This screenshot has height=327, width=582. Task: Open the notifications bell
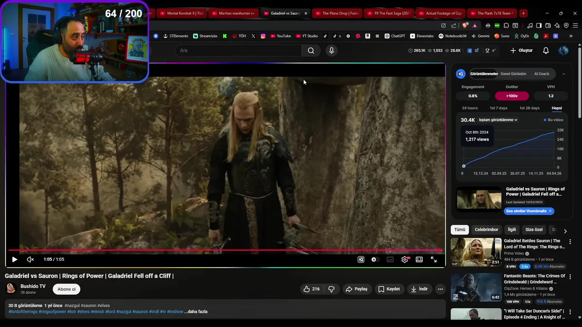tap(546, 50)
